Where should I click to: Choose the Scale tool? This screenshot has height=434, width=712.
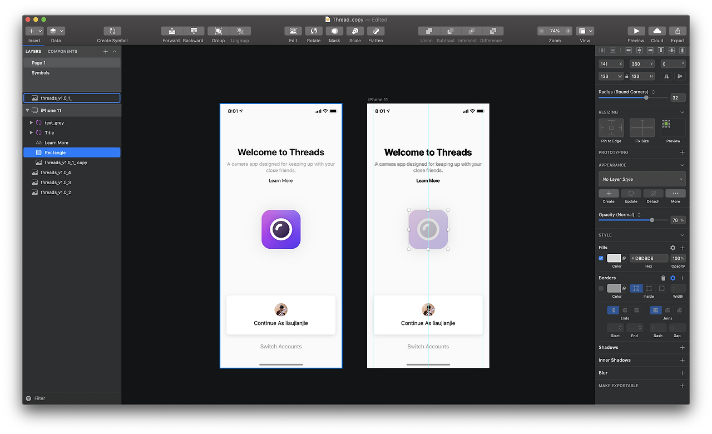click(x=355, y=31)
